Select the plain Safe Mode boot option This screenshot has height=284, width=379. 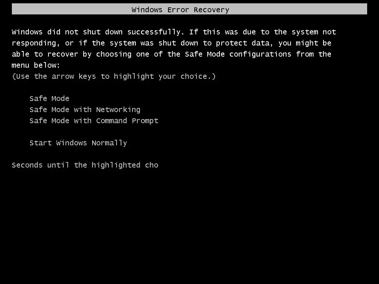tap(49, 98)
